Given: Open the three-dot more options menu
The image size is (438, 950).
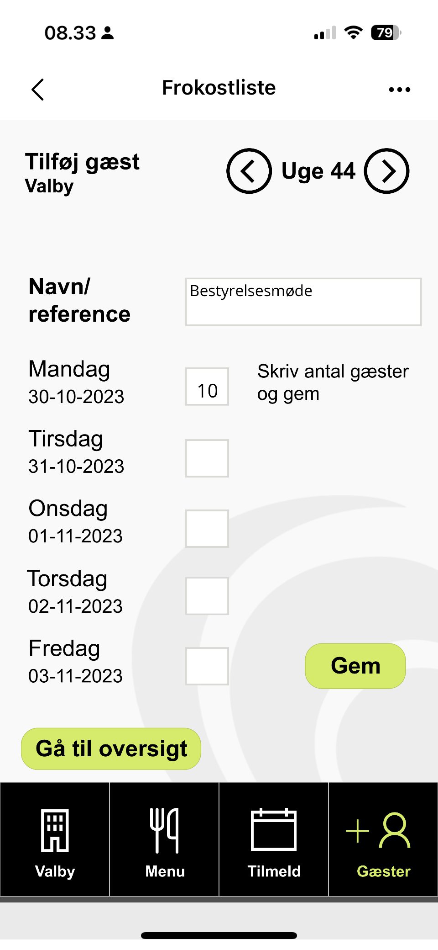Looking at the screenshot, I should (x=399, y=90).
